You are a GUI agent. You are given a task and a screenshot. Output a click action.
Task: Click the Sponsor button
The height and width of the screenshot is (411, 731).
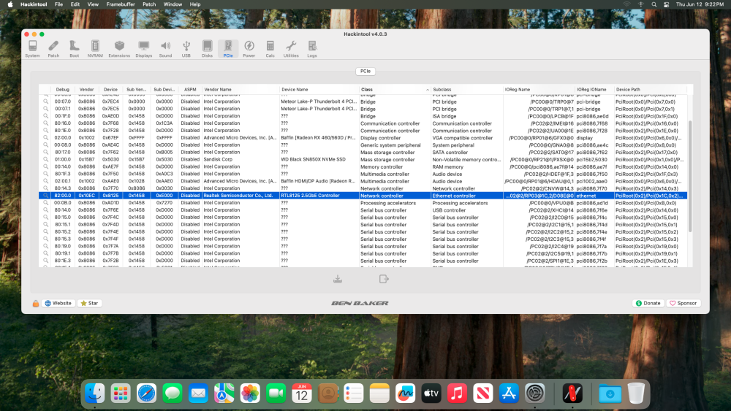(683, 303)
